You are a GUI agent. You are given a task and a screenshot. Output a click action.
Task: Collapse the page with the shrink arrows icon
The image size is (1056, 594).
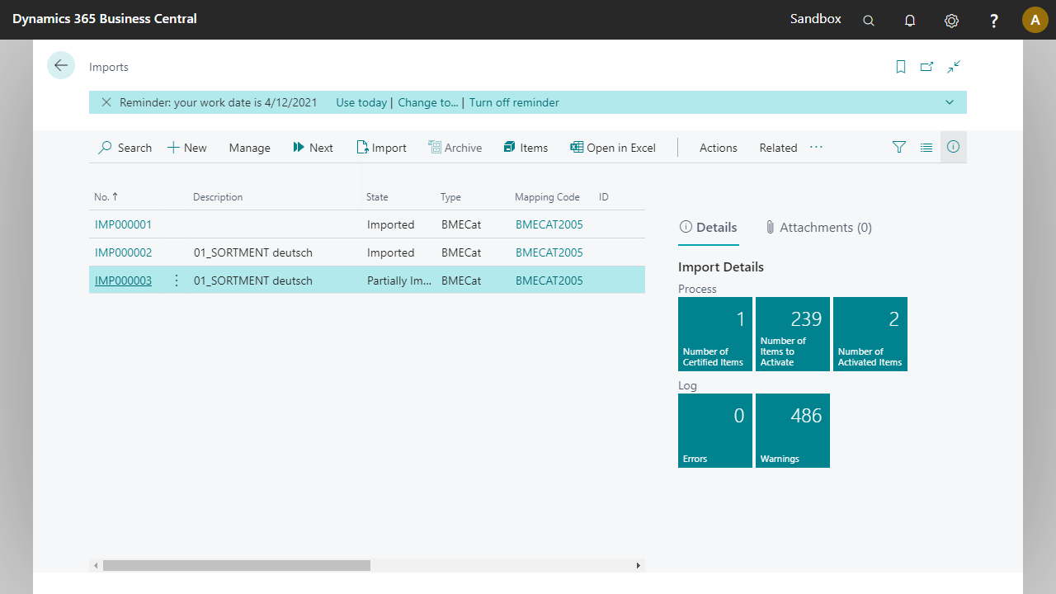954,67
